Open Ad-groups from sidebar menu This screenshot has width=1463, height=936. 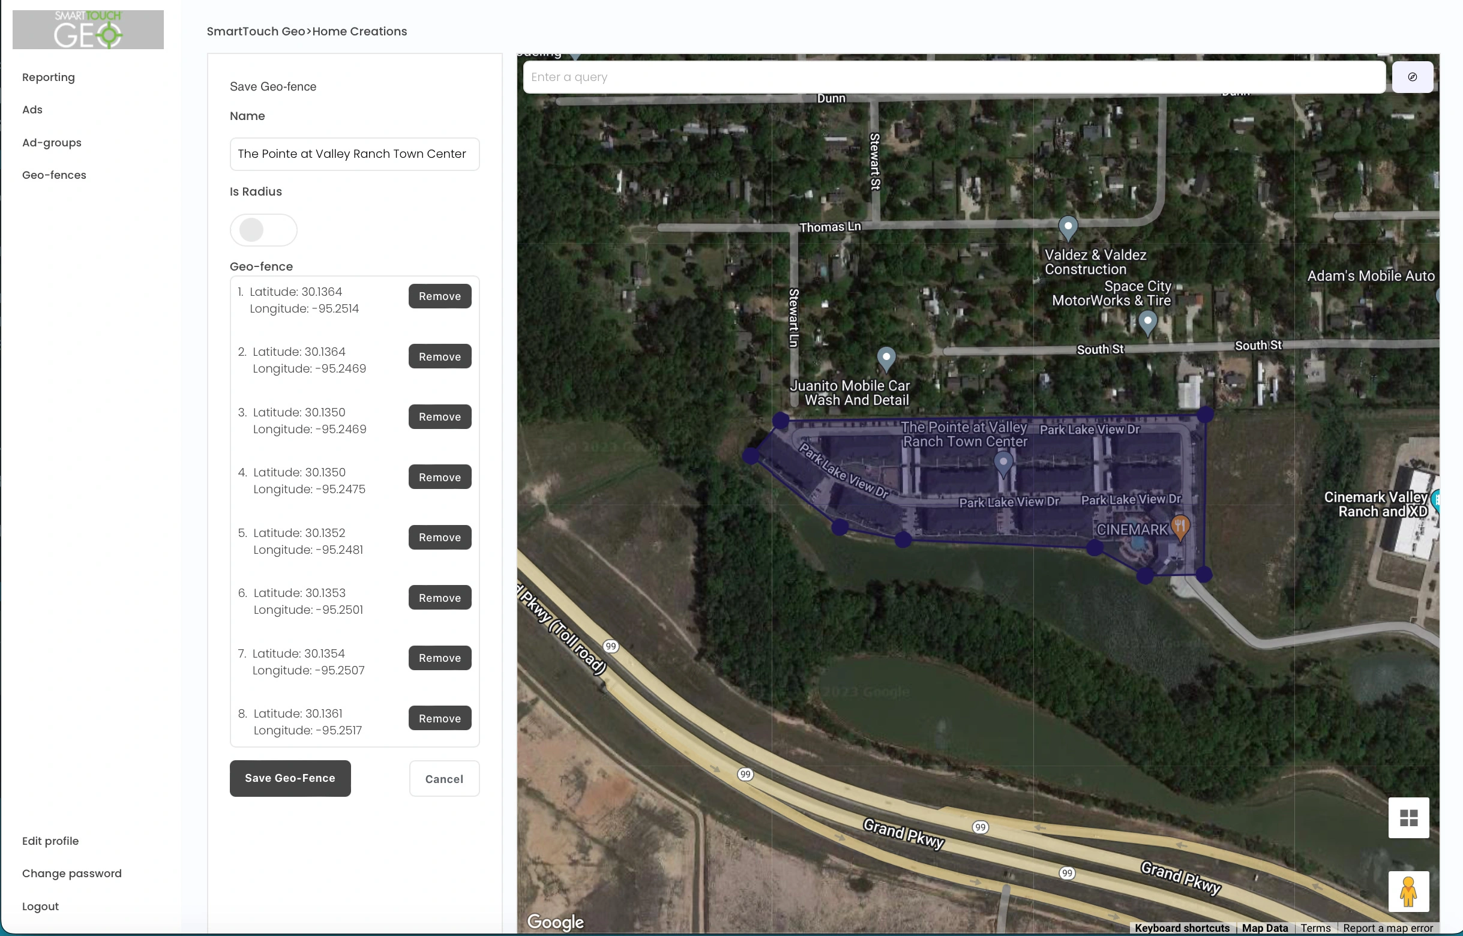[x=52, y=143]
